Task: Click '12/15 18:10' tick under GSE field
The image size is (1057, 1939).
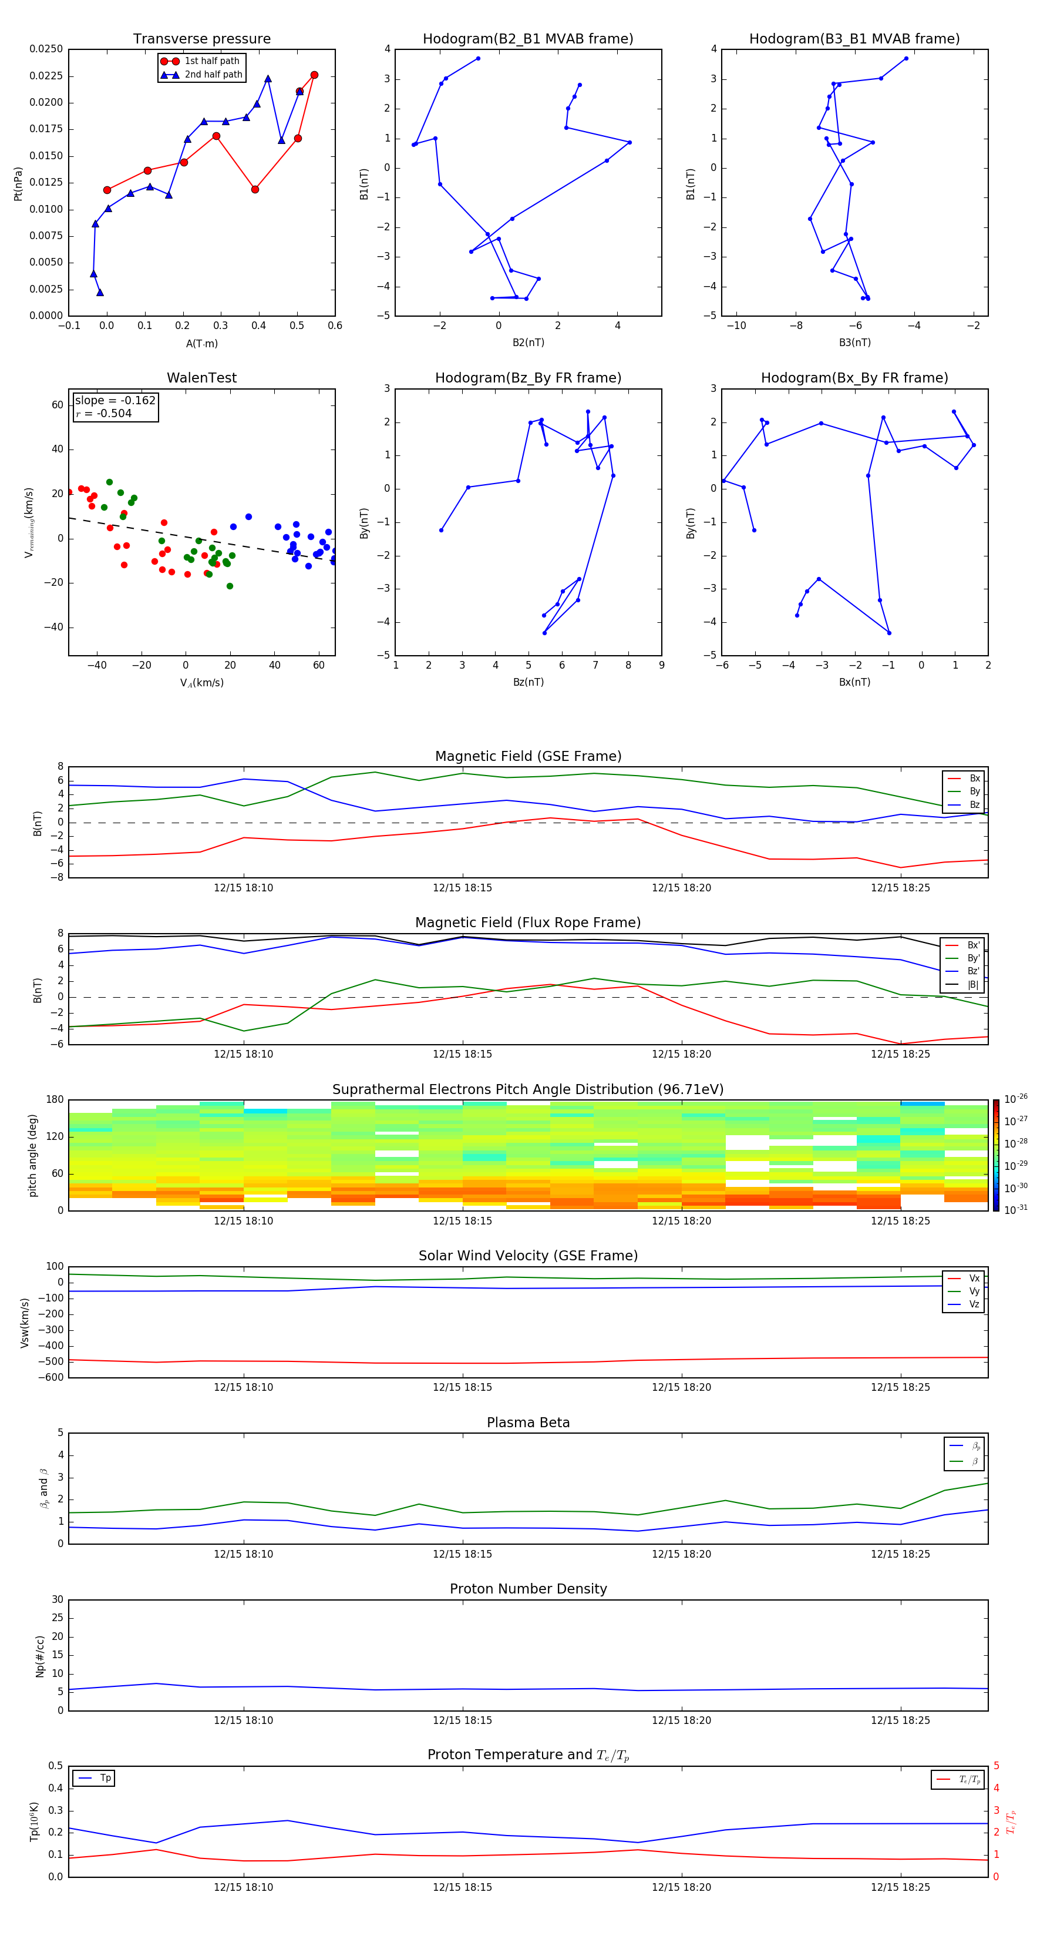Action: 243,888
